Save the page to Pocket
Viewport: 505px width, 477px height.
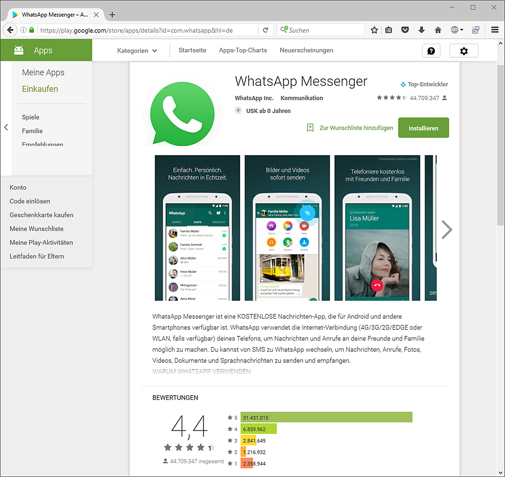point(405,30)
